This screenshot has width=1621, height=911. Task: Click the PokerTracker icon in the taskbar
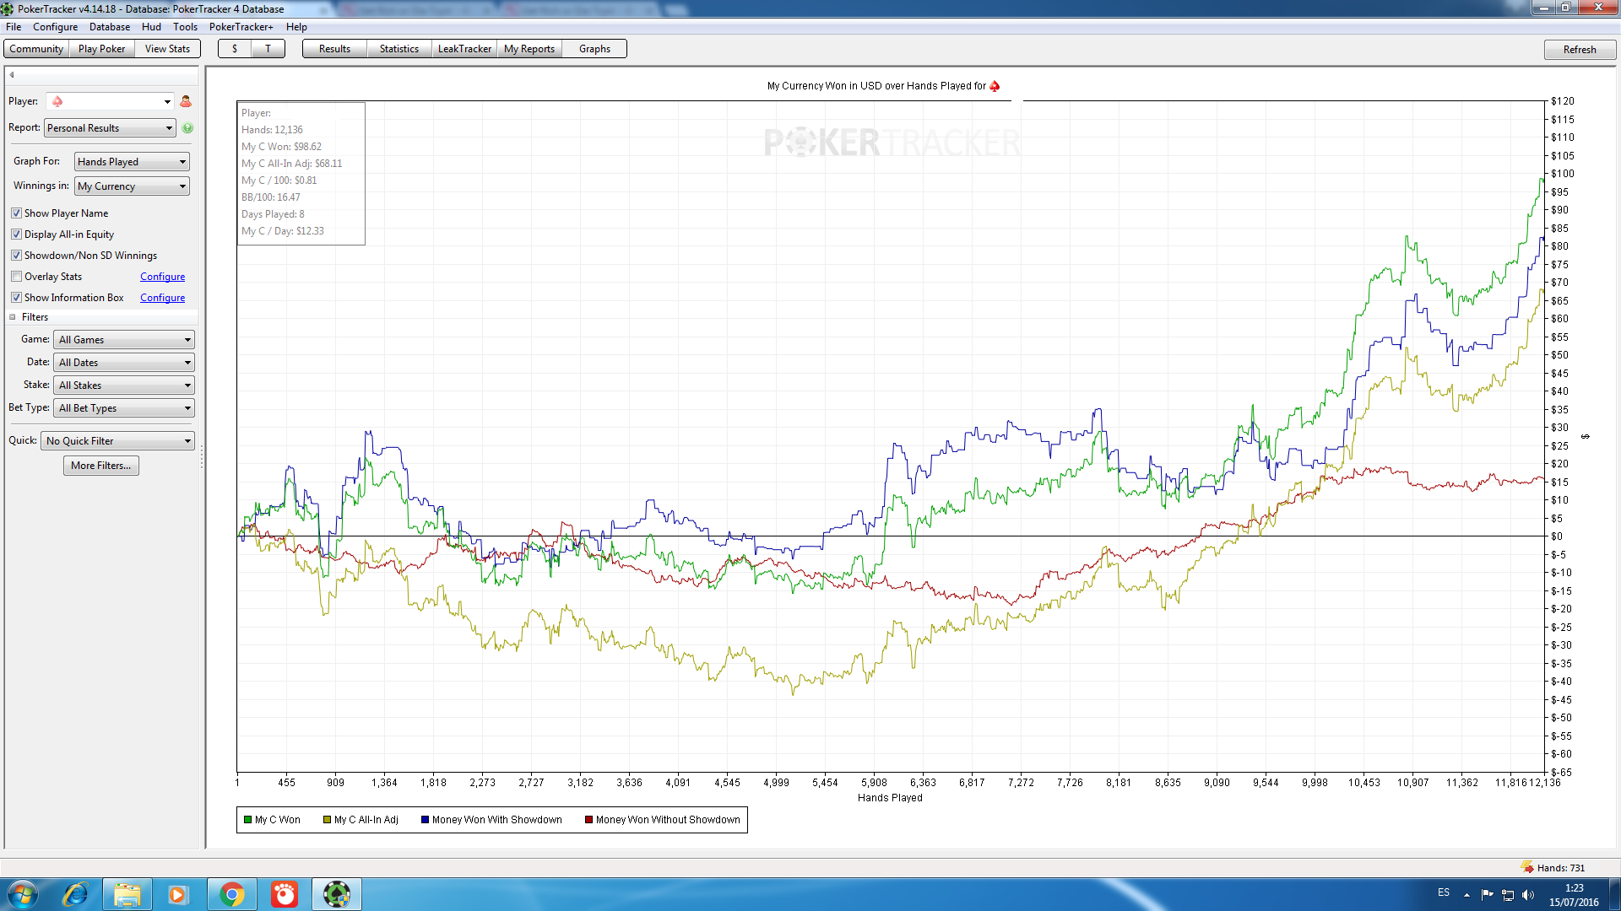click(x=337, y=894)
